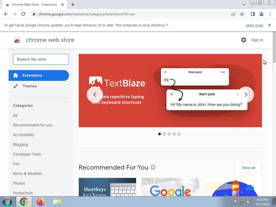Select first carousel dot

tap(160, 134)
